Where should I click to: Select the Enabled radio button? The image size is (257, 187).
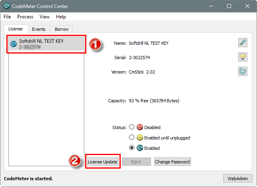point(131,148)
